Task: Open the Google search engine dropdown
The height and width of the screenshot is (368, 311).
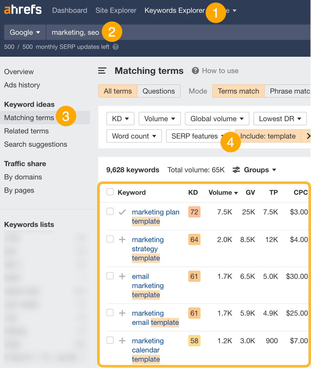Action: [x=25, y=32]
